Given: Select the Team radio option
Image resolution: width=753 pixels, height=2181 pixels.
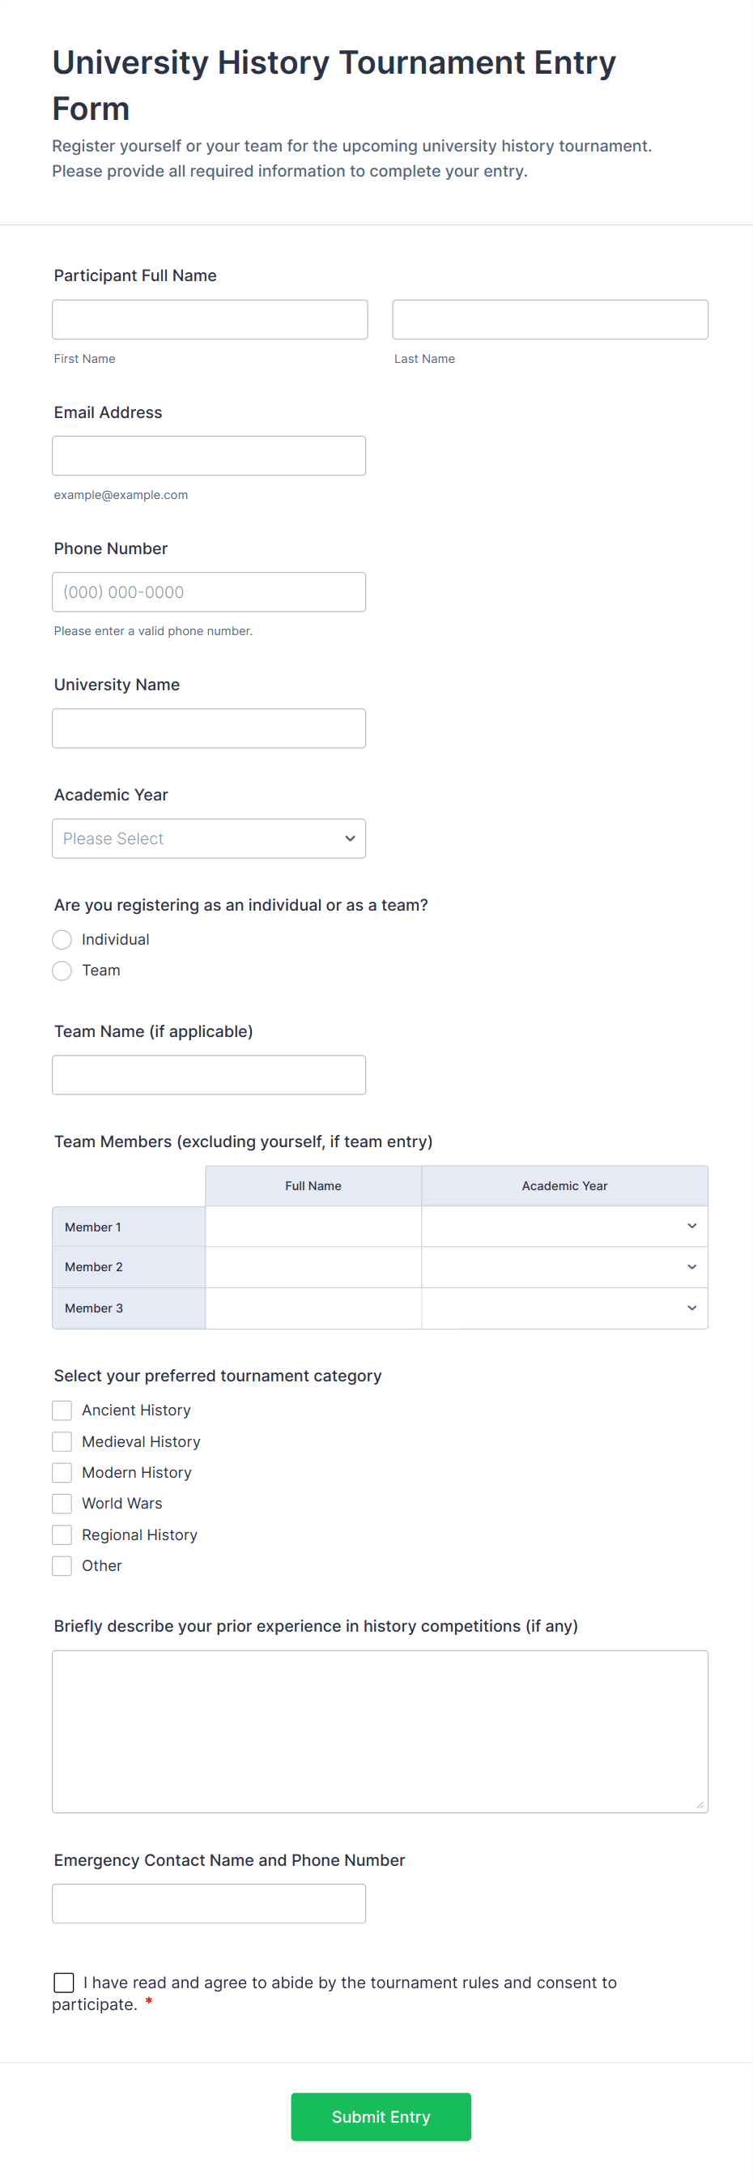Looking at the screenshot, I should (x=62, y=971).
